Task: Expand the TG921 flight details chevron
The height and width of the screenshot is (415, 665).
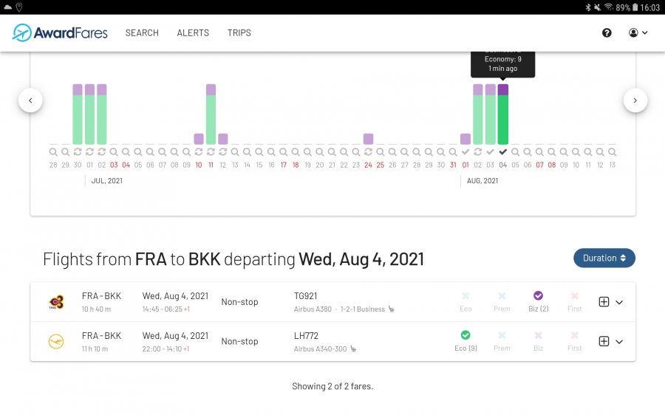Action: pos(619,302)
